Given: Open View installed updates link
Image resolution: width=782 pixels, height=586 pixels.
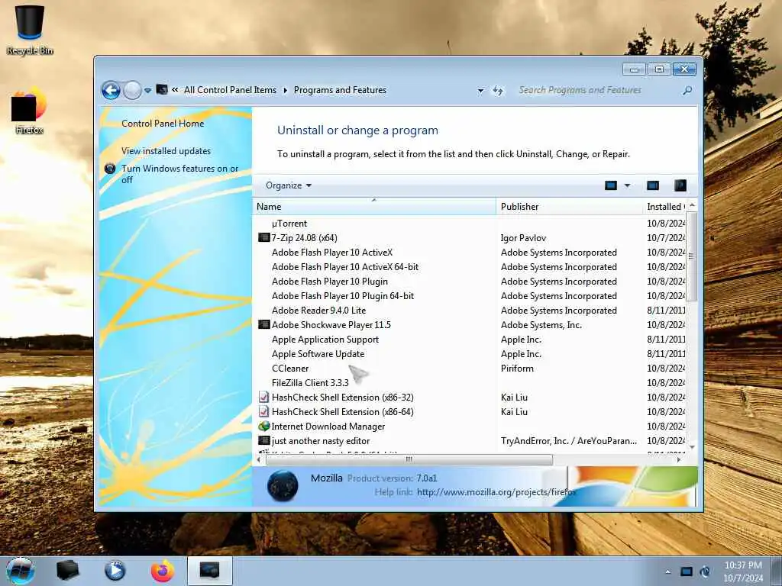Looking at the screenshot, I should click(166, 151).
